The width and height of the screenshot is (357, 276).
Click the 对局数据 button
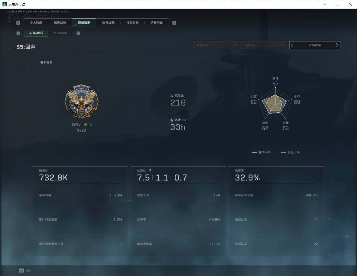point(315,45)
